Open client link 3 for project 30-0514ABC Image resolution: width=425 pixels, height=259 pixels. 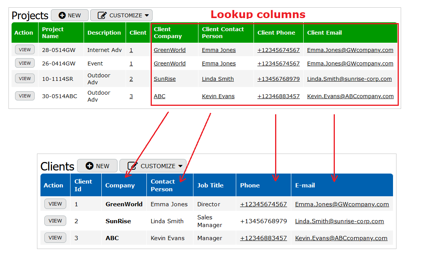pyautogui.click(x=131, y=96)
